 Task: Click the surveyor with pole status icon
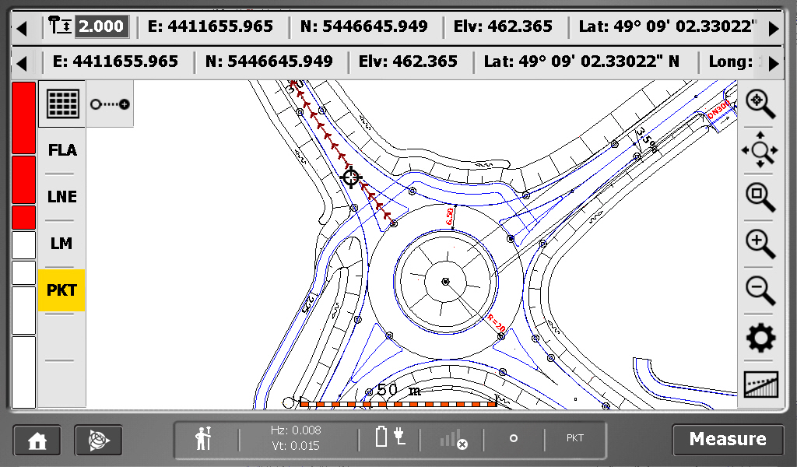(x=203, y=439)
